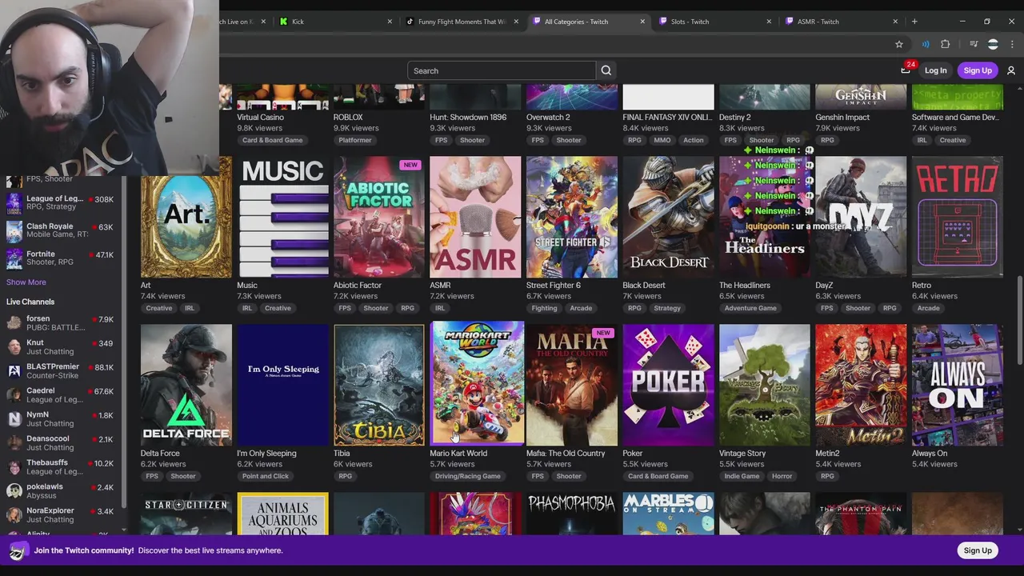Switch to the Slots - Twitch tab
Screen dimensions: 1024x576
coord(715,22)
